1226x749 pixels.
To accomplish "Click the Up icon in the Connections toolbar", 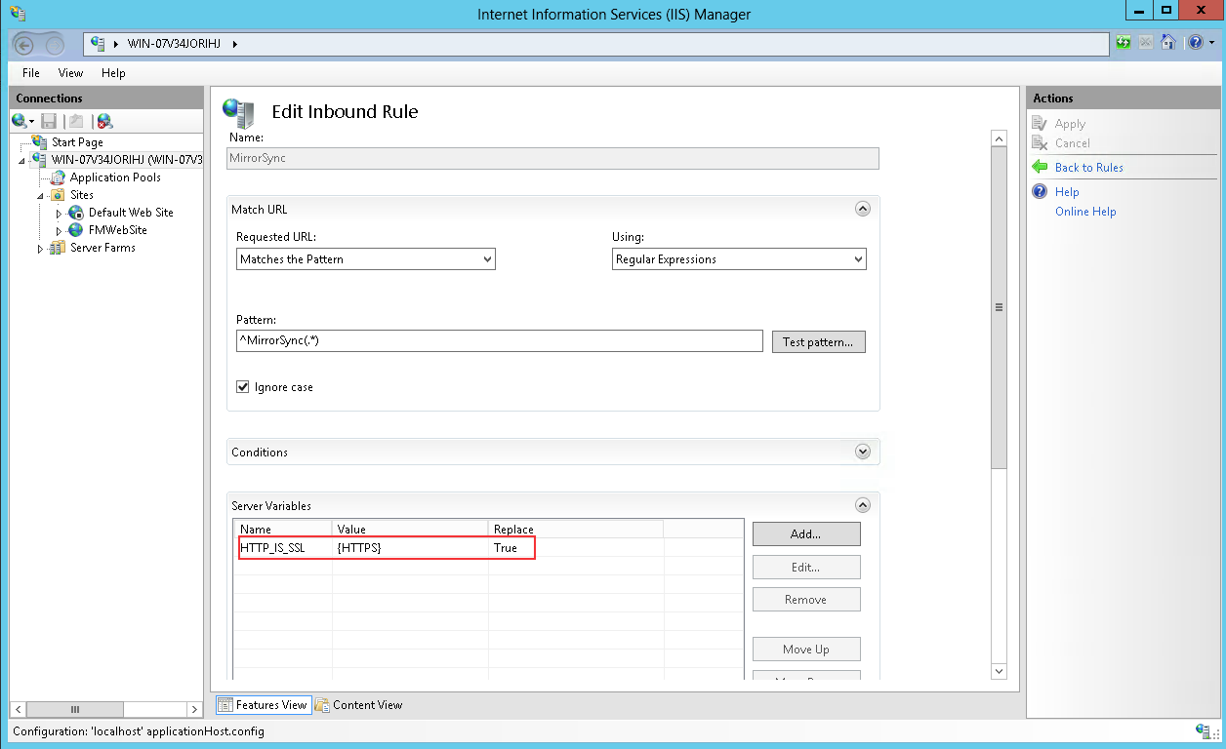I will point(76,121).
